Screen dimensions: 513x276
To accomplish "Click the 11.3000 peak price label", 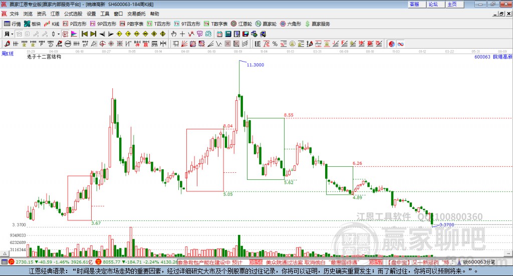I will pyautogui.click(x=255, y=65).
